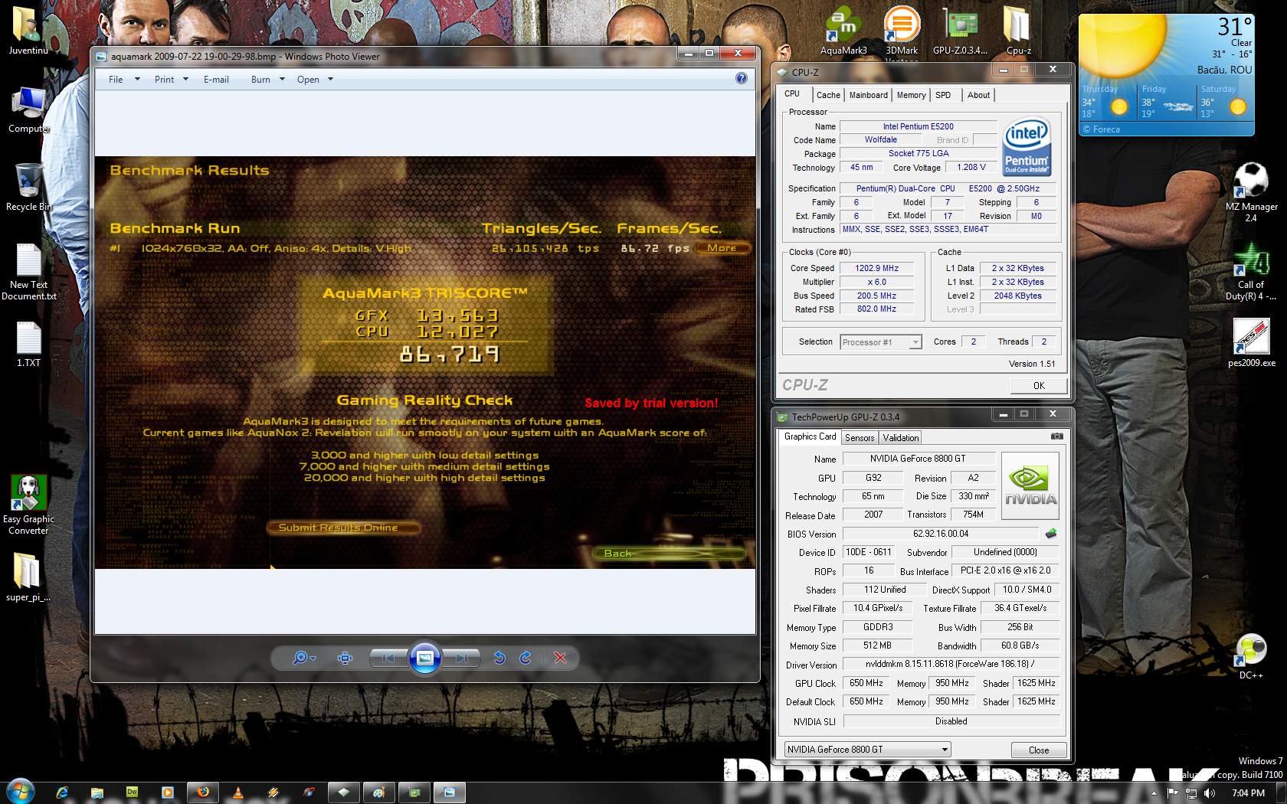Screen dimensions: 1287x804
Task: Open Photo Viewer help icon
Action: [741, 78]
